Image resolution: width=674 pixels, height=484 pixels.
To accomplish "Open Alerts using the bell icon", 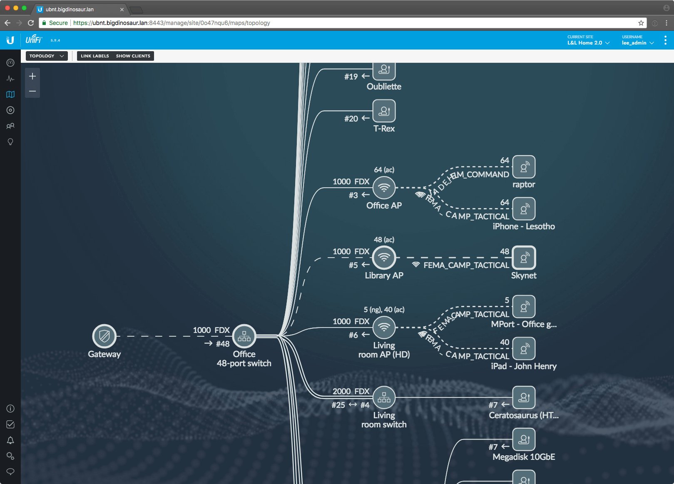I will click(x=10, y=440).
